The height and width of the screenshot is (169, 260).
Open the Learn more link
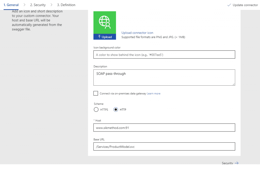click(x=154, y=93)
